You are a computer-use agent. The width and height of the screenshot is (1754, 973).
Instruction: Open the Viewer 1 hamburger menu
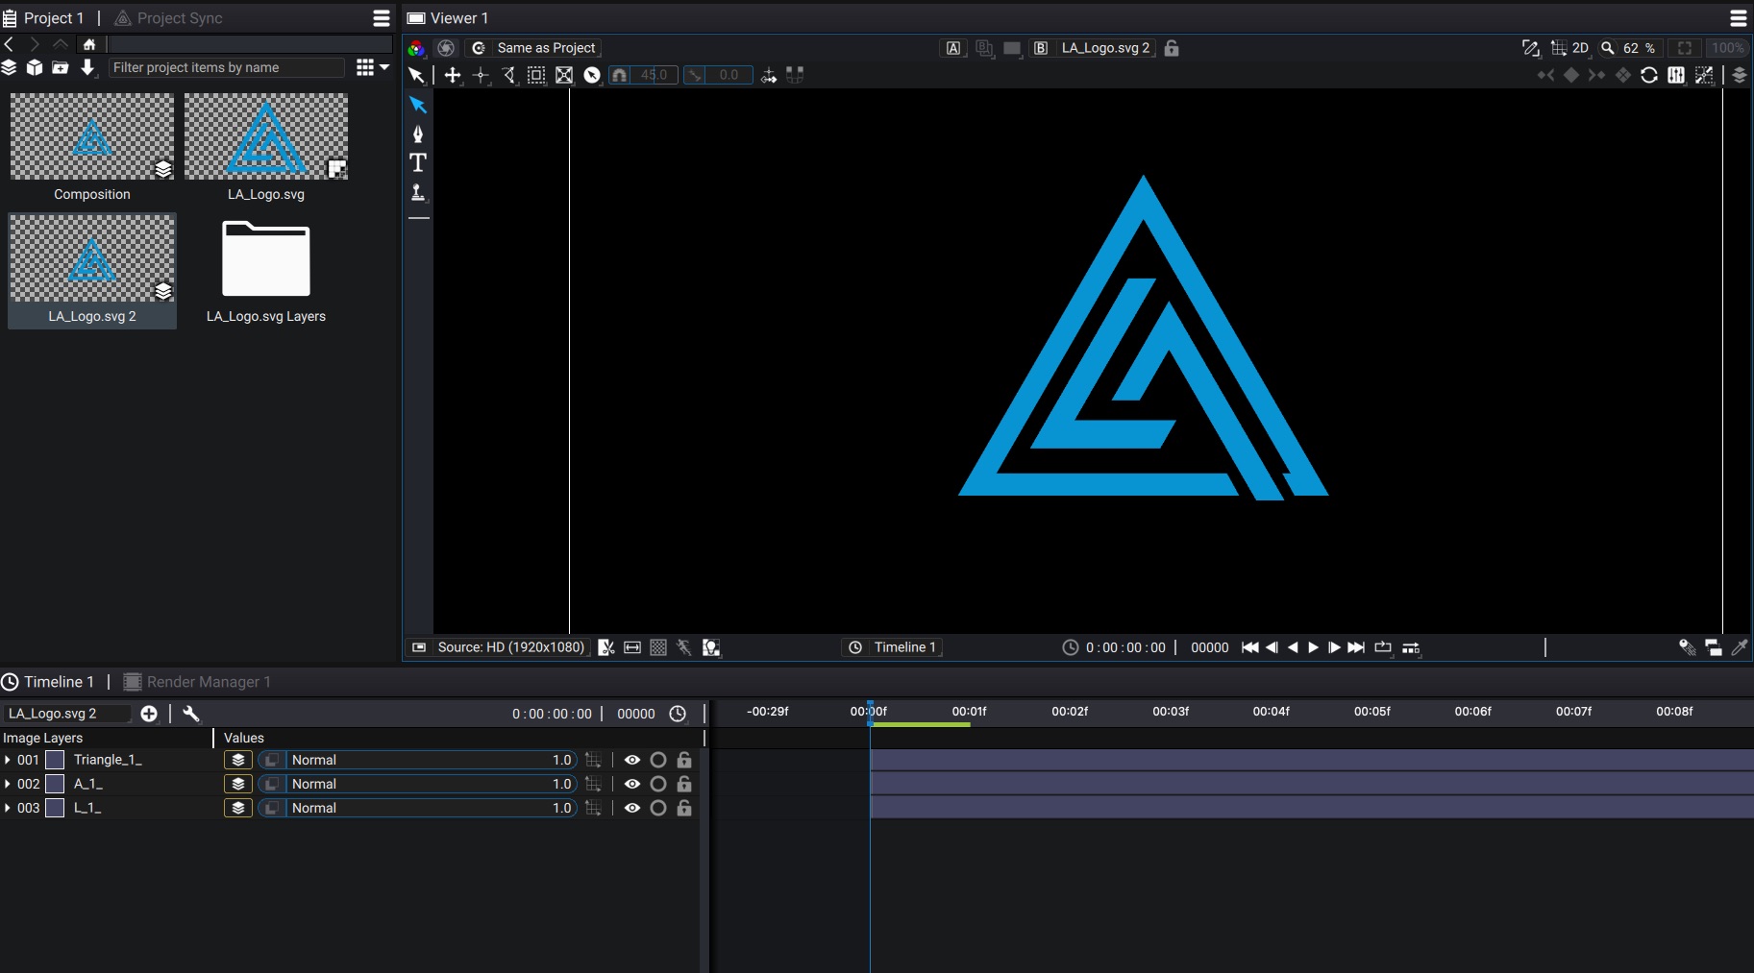(1739, 18)
